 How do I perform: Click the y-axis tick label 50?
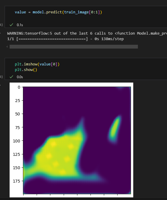click(18, 114)
